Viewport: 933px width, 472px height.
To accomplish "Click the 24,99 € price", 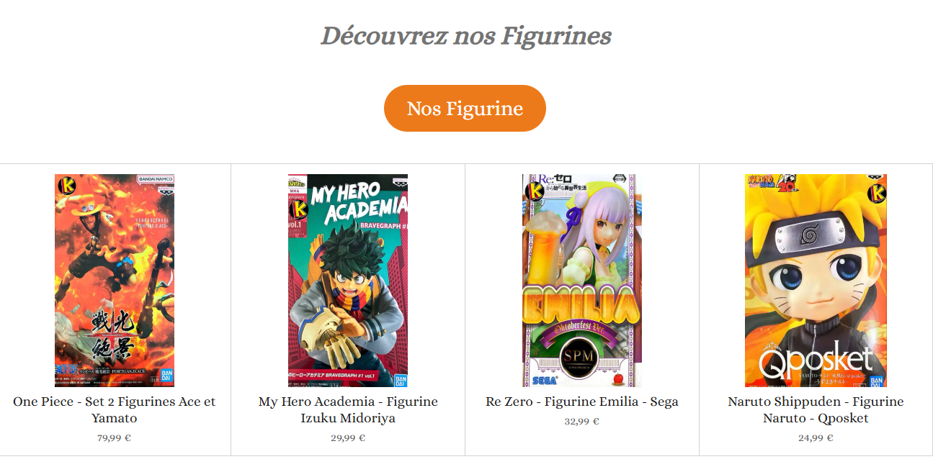I will (x=816, y=437).
